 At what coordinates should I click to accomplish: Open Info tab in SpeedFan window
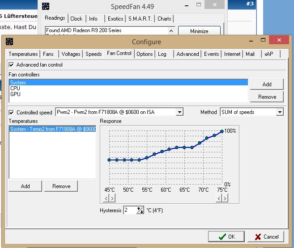pyautogui.click(x=93, y=19)
